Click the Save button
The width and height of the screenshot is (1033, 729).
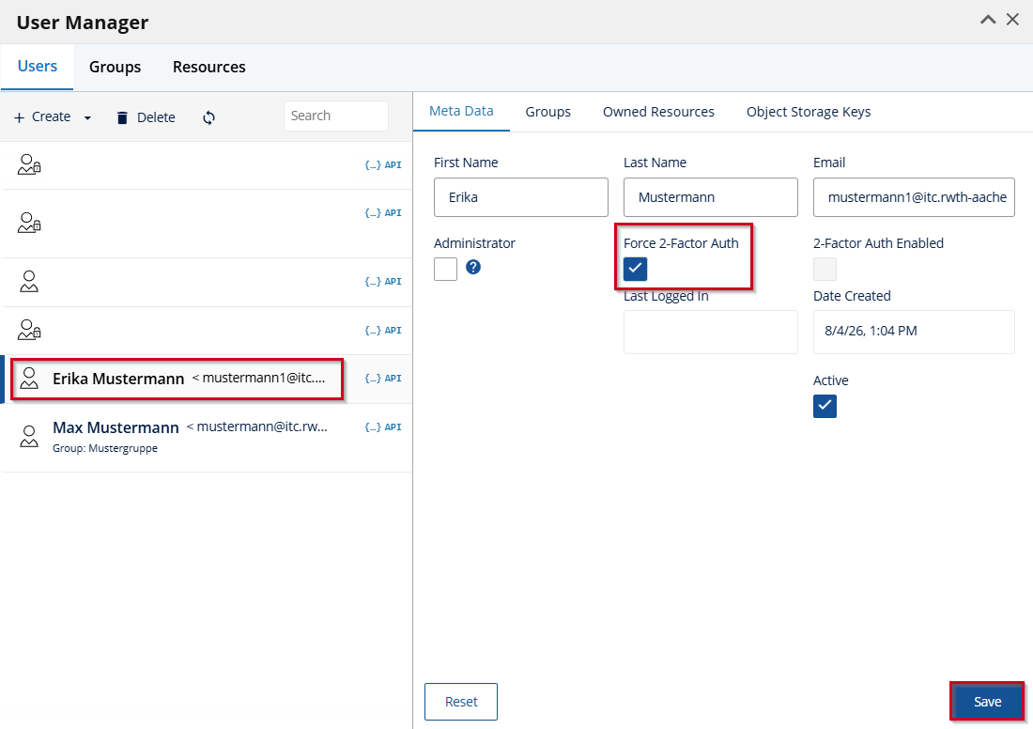click(987, 702)
